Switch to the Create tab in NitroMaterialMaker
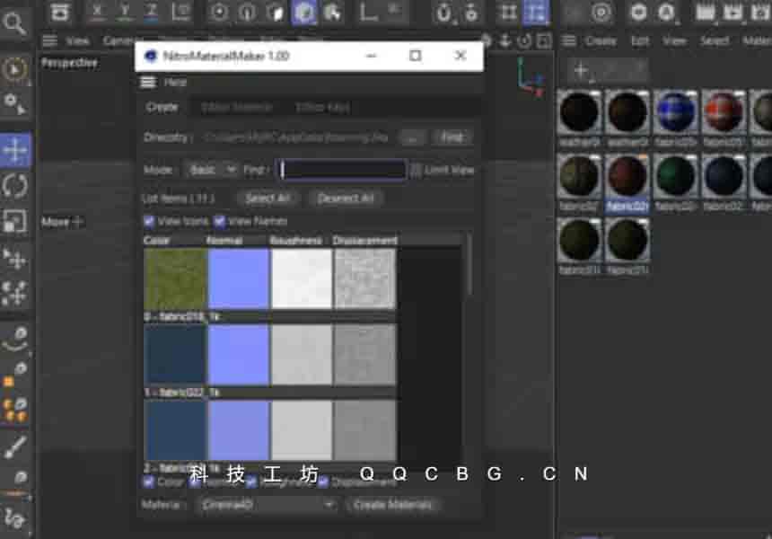 coord(162,108)
